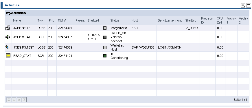Open the Activities options menu icon
This screenshot has height=108, width=252.
pyautogui.click(x=243, y=5)
